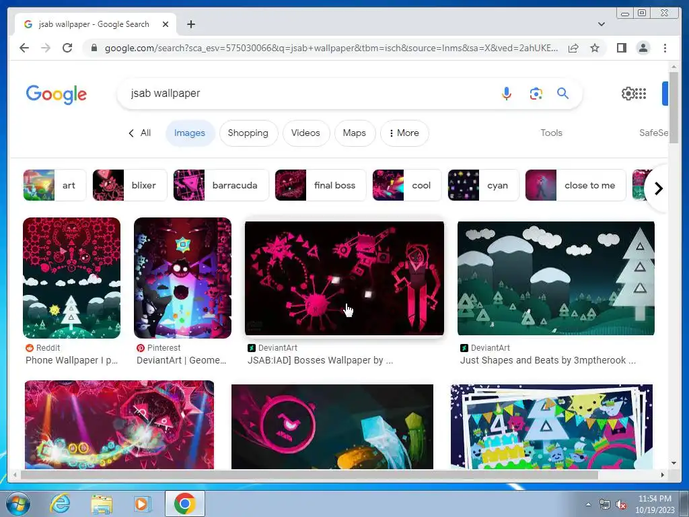The height and width of the screenshot is (517, 689).
Task: Open the Tools filter options
Action: [551, 133]
